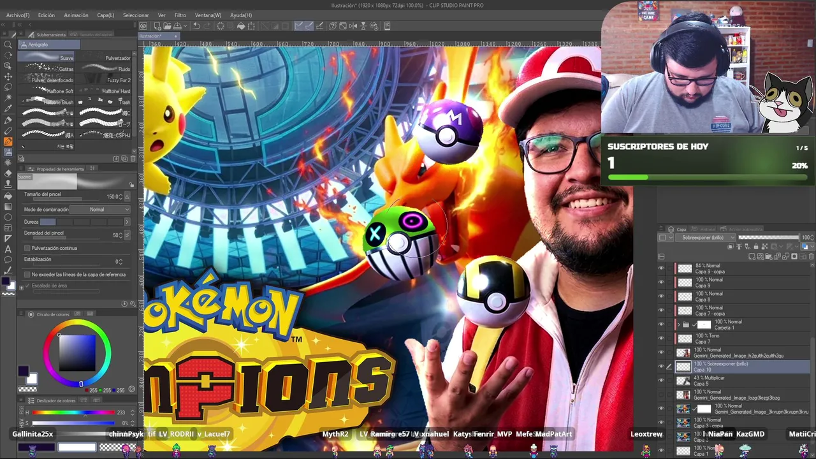Select the Rotate view tool
This screenshot has height=459, width=816.
pos(7,55)
